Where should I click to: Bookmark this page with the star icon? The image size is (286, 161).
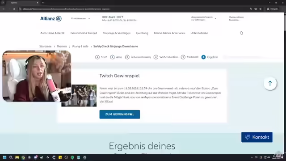pyautogui.click(x=261, y=9)
